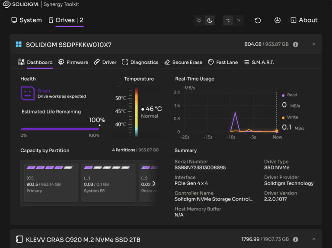Switch to the light theme using the sun toggle
Screen dimensions: 332x248
pyautogui.click(x=199, y=20)
